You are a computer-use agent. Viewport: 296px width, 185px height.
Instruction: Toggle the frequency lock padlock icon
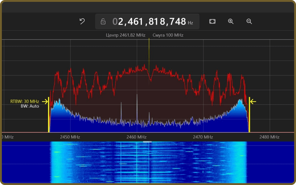103,22
